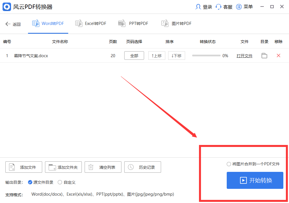Click the 0% progress value
Viewport: 289px width, 203px height.
point(225,56)
